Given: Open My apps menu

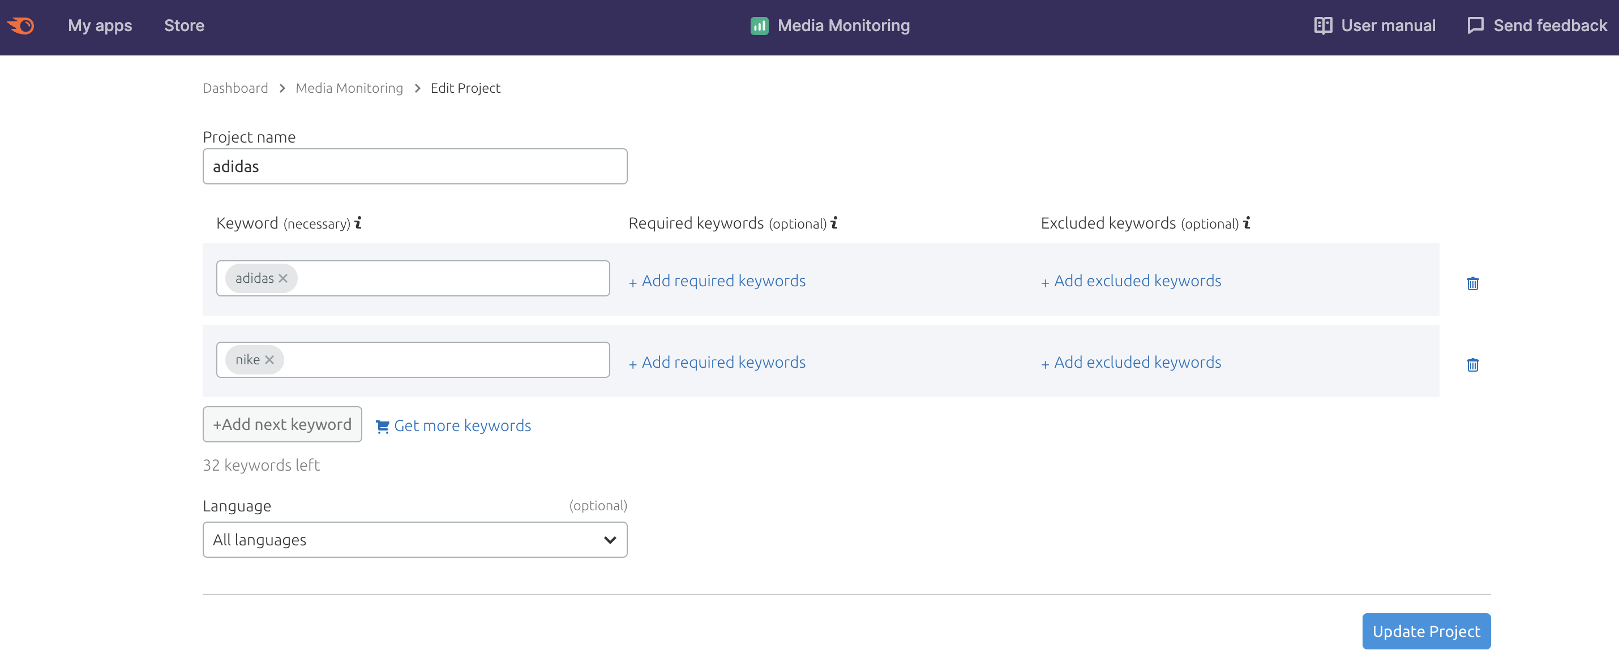Looking at the screenshot, I should point(100,26).
